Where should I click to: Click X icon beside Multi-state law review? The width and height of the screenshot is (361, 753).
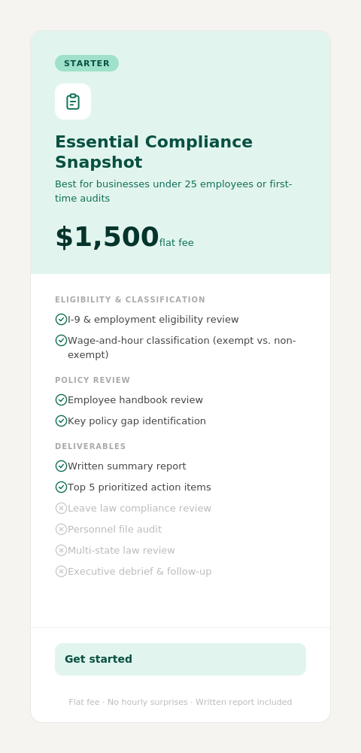click(61, 551)
